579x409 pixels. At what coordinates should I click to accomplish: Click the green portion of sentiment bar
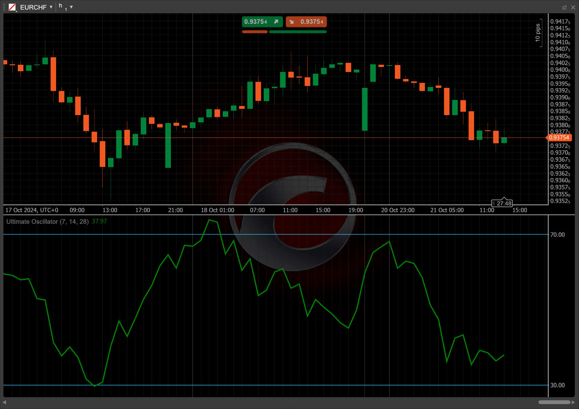click(298, 32)
